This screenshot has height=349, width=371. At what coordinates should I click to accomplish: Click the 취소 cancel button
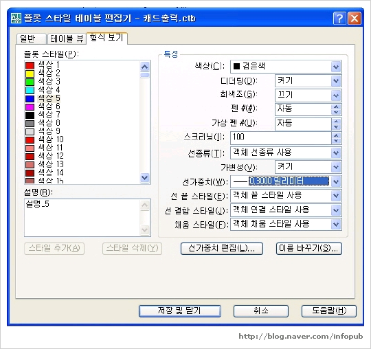click(x=261, y=311)
